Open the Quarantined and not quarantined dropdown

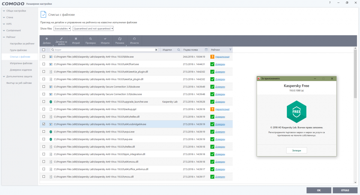93,29
